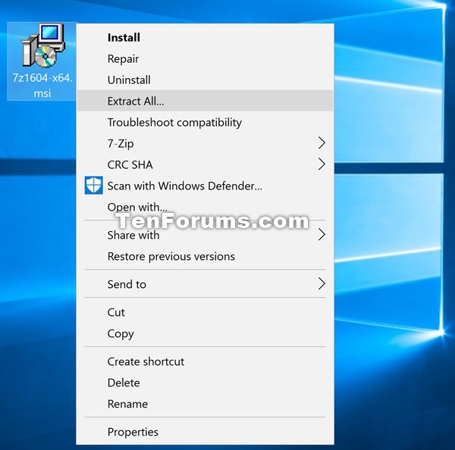
Task: Choose Rename in the context menu
Action: pos(205,404)
